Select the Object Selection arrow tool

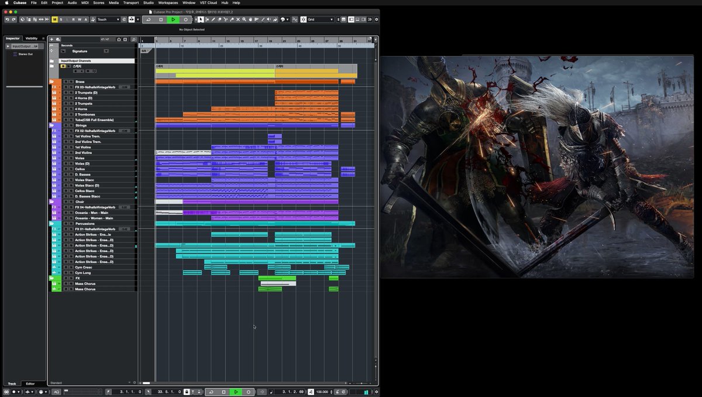[x=201, y=19]
